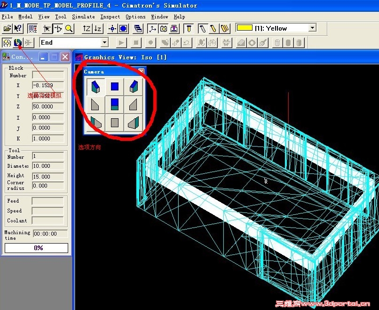Minimize the Control panel window
Viewport: 379px width, 310px height.
coord(43,57)
